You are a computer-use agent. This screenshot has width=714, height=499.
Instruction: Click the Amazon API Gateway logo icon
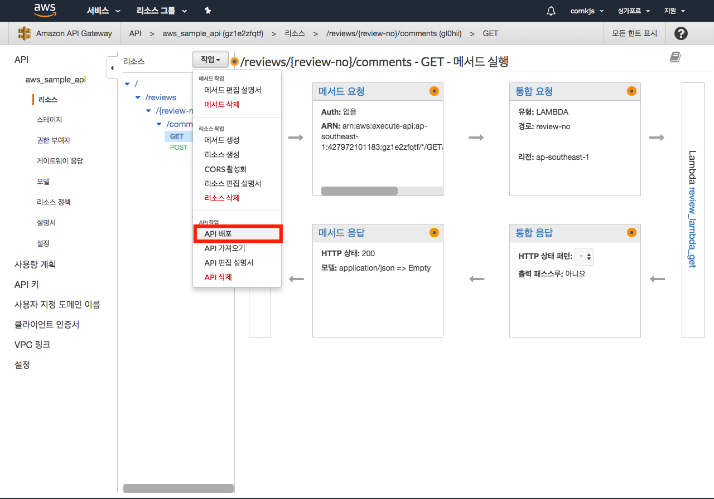[x=25, y=33]
